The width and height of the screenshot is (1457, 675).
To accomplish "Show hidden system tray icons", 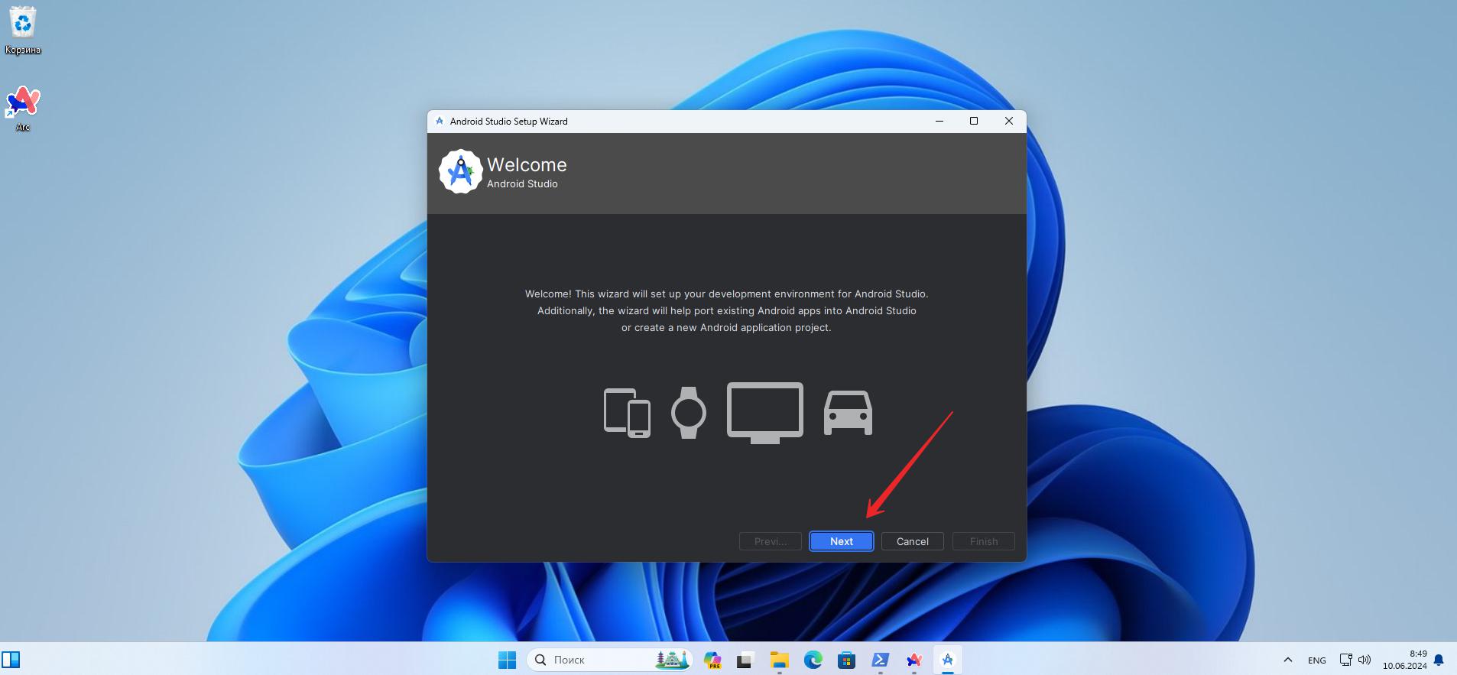I will (x=1288, y=660).
